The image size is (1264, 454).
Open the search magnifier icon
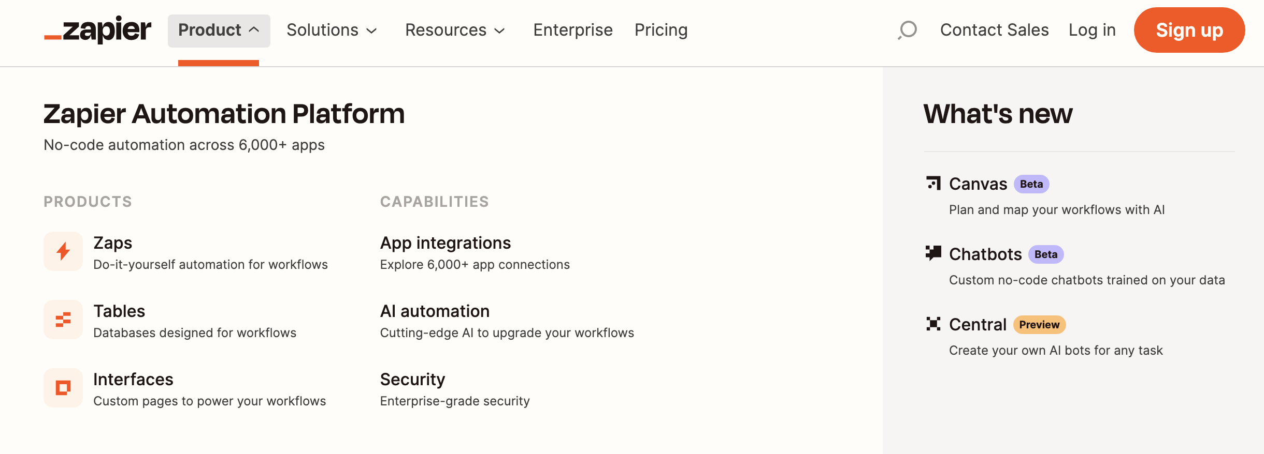point(907,30)
